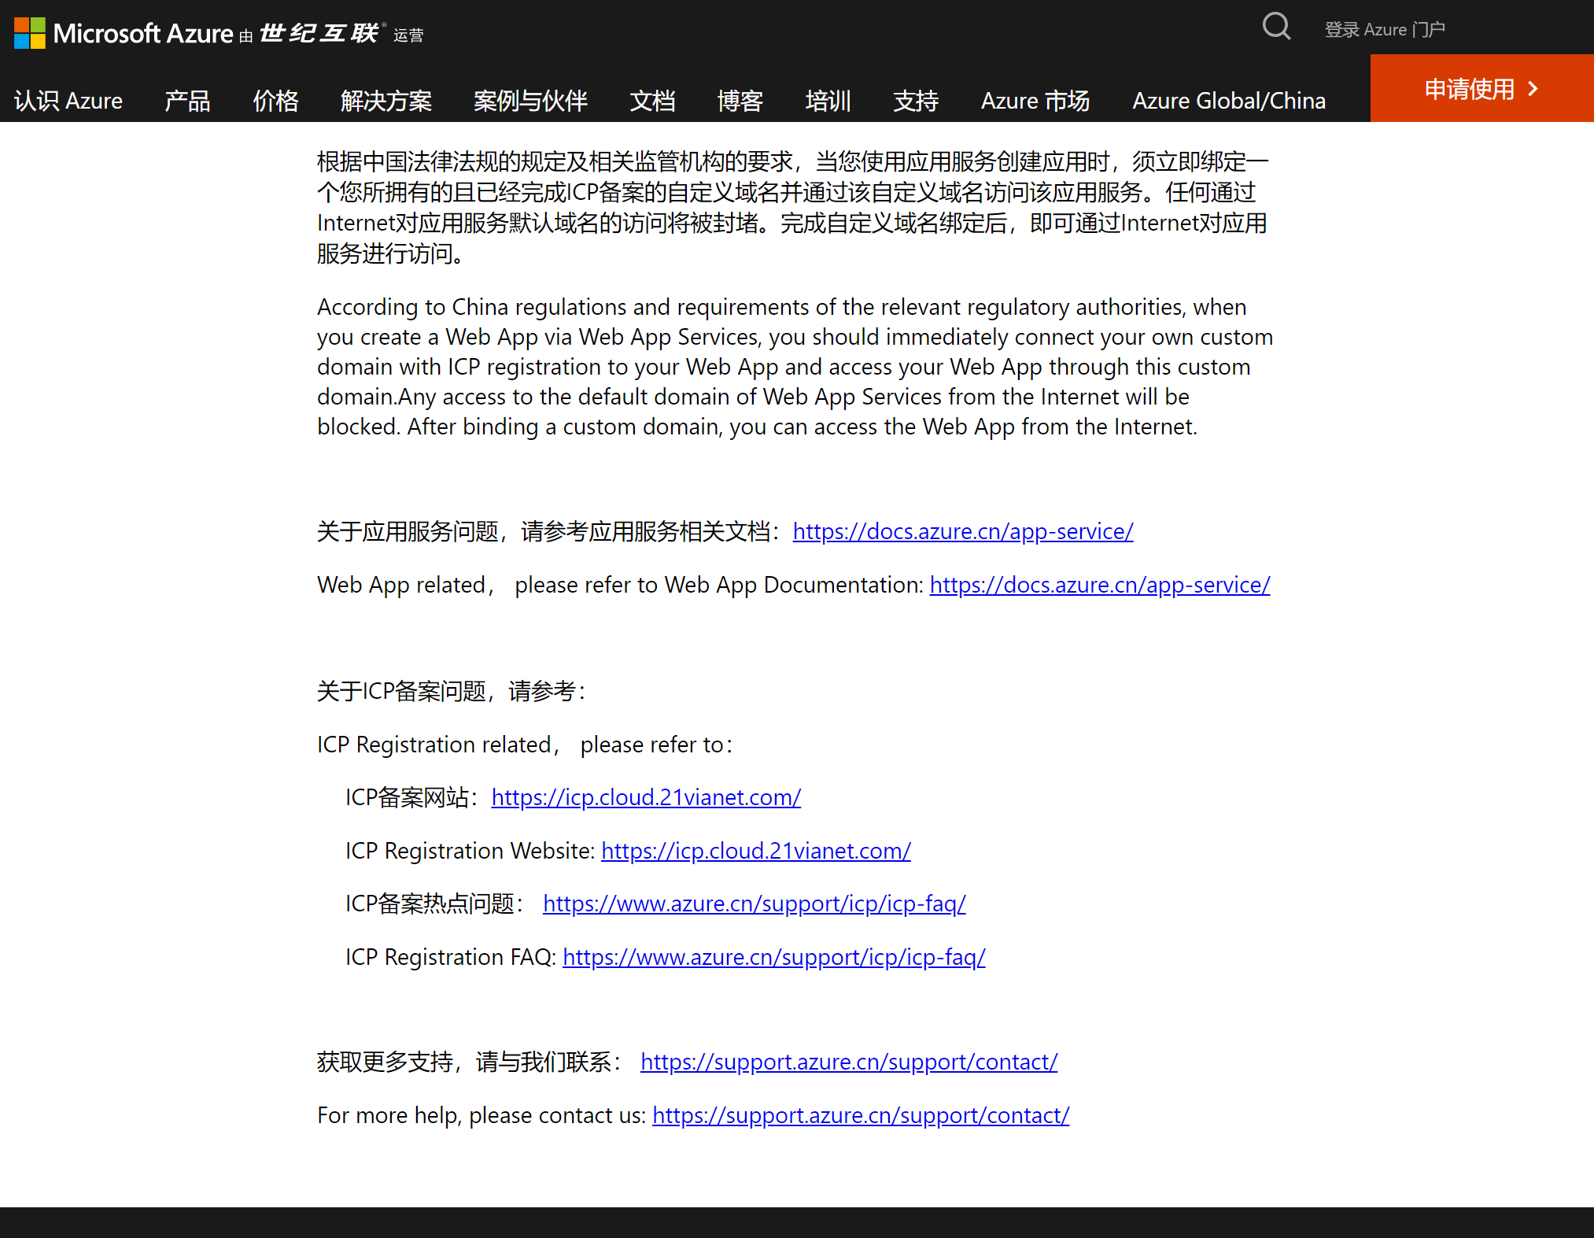Open app-service docs link after 应用服务相关文档
Image resolution: width=1594 pixels, height=1238 pixels.
[x=962, y=532]
